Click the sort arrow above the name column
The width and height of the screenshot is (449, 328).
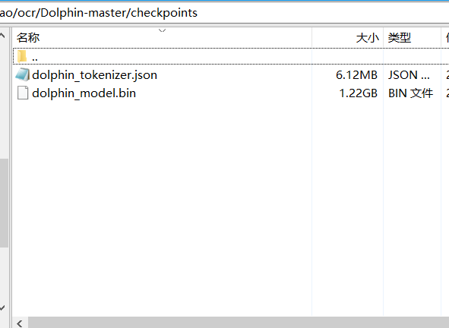[x=163, y=30]
